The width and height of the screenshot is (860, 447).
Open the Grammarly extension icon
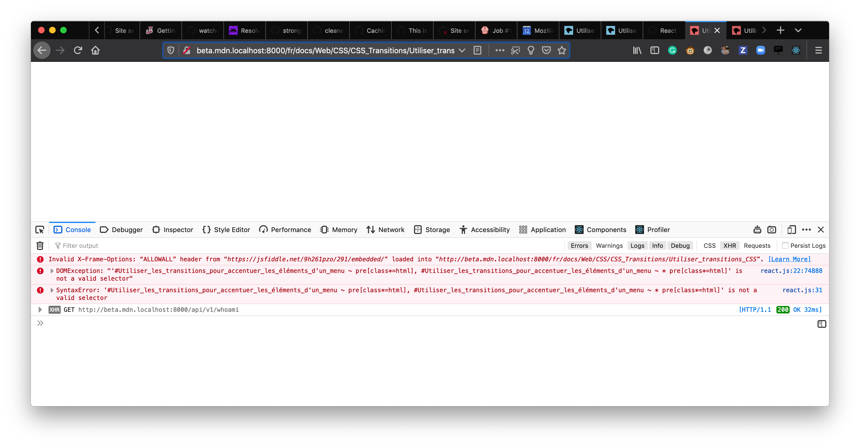pos(672,50)
